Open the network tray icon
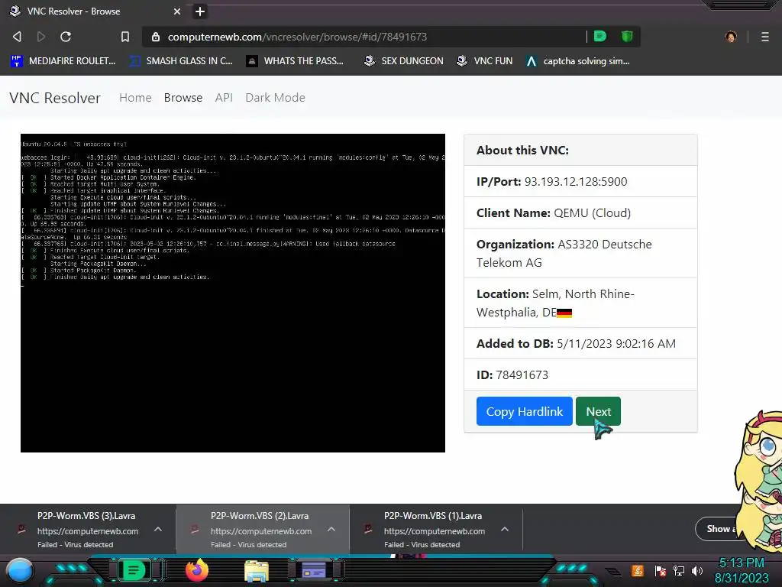The width and height of the screenshot is (782, 587). pyautogui.click(x=679, y=570)
